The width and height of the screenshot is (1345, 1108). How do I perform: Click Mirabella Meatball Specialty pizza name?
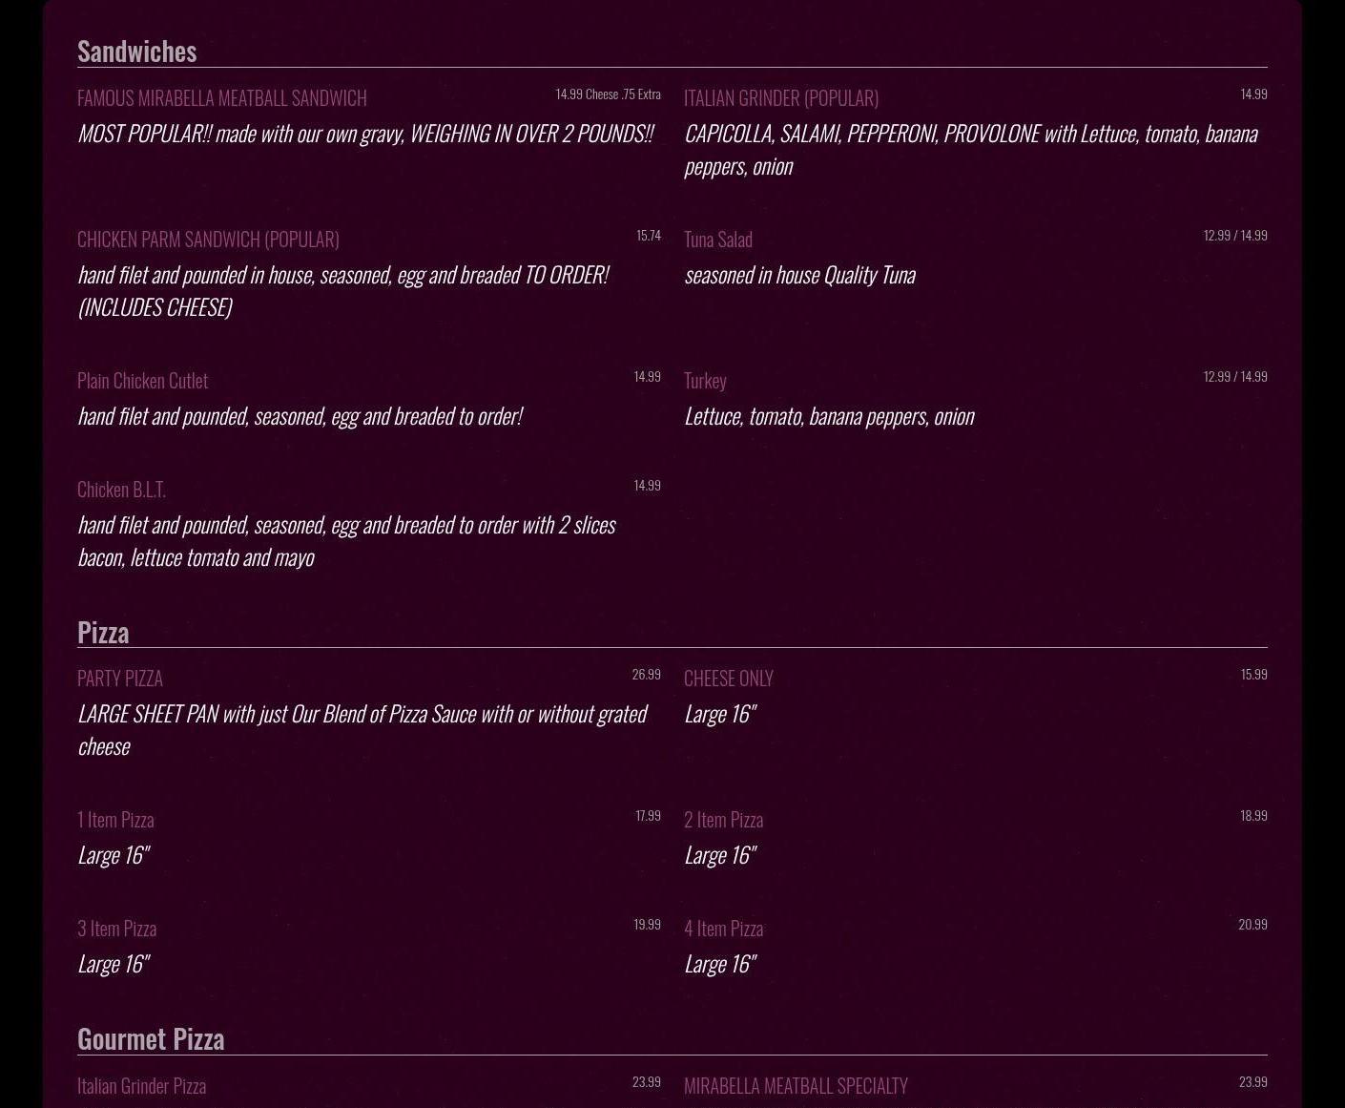coord(796,1086)
